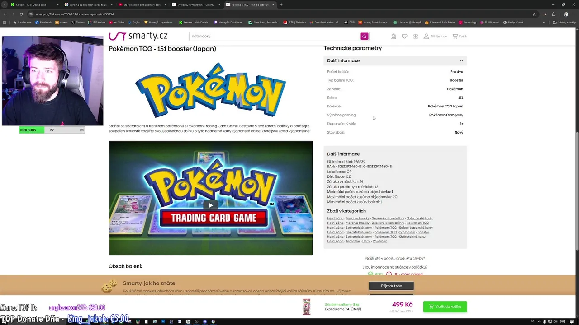
Task: Click Přijmout vše cookie button
Action: pyautogui.click(x=391, y=286)
